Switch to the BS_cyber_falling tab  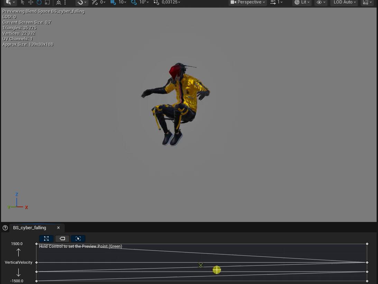[29, 228]
